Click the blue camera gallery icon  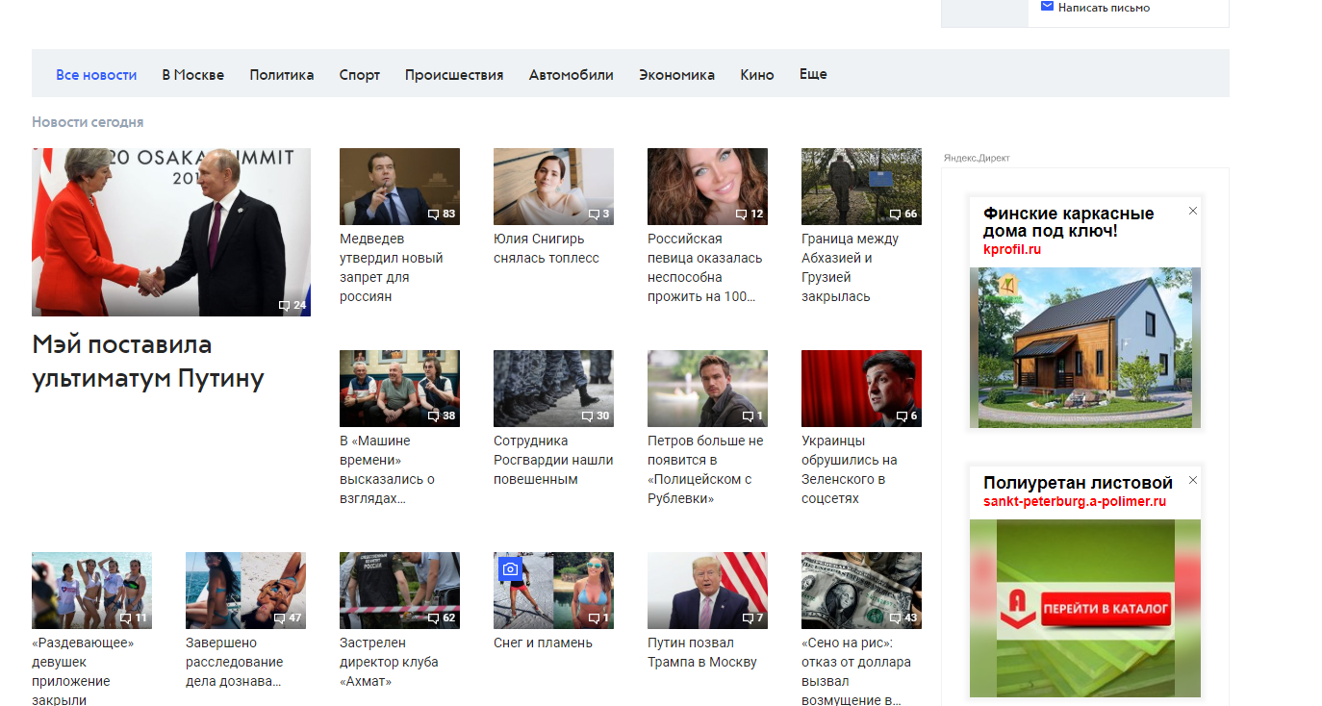(510, 569)
